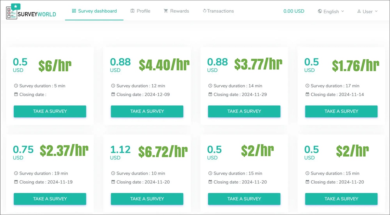390x215 pixels.
Task: Click 0.5 amount on the 5 min card
Action: [20, 62]
